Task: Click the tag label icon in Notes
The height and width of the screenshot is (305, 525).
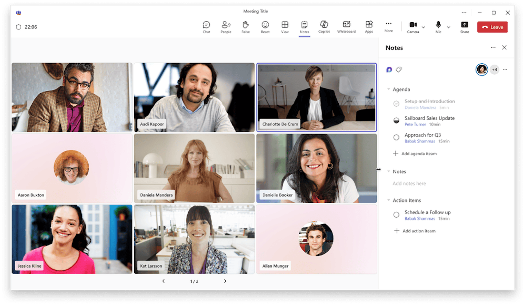Action: coord(399,70)
